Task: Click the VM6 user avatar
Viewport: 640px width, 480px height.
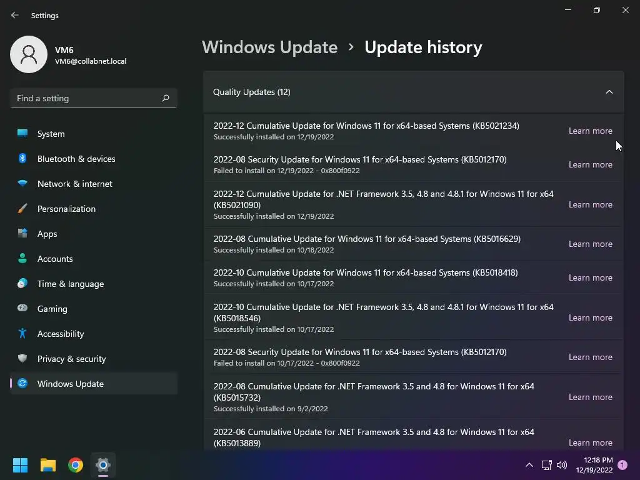Action: coord(29,54)
